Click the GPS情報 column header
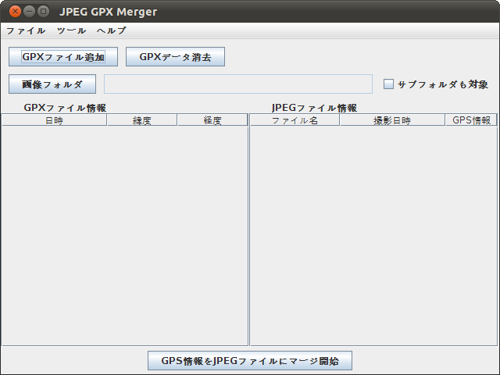Viewport: 500px width, 375px height. click(471, 120)
